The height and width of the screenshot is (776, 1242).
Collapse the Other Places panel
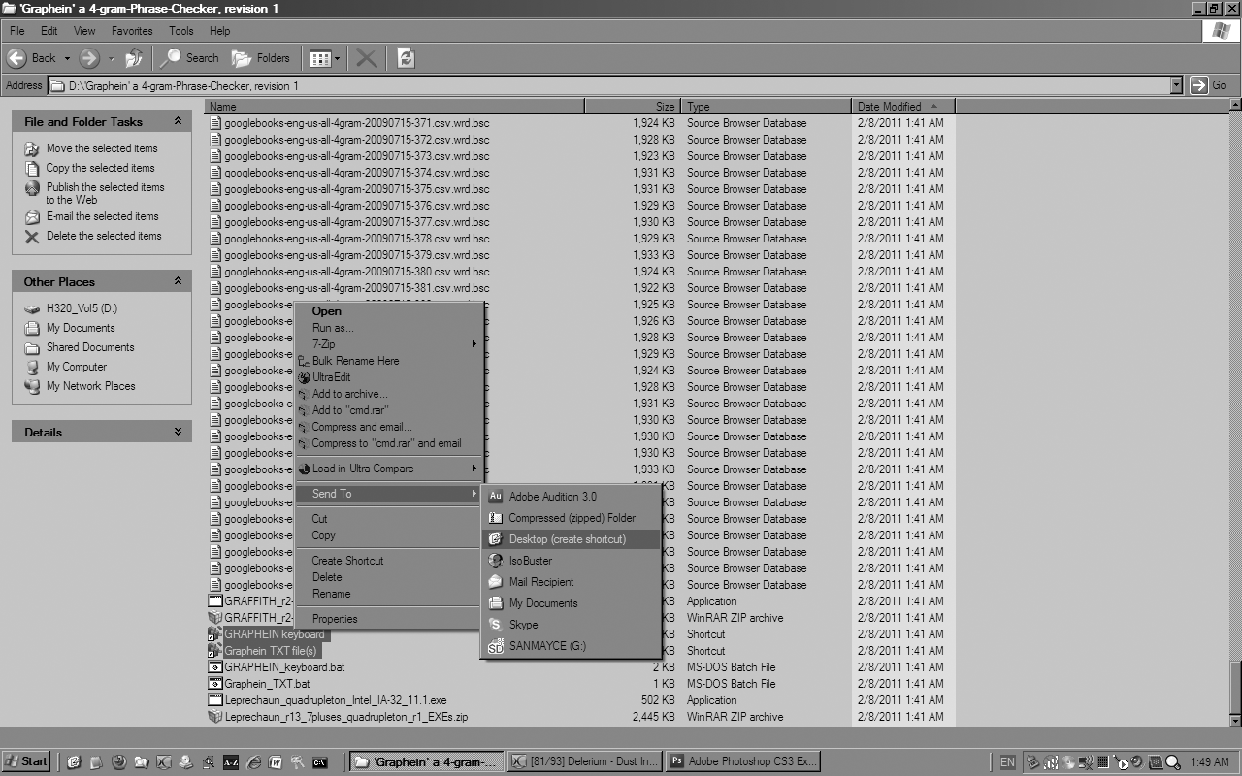(x=178, y=281)
